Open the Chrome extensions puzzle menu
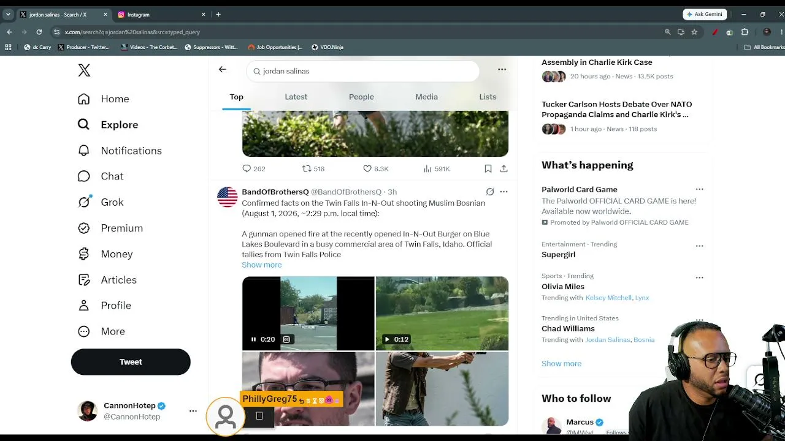This screenshot has height=441, width=785. click(745, 32)
